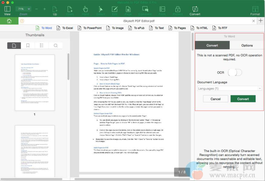Choose the To PowerPoint conversion option
Screen dimensions: 265x181
tap(89, 28)
